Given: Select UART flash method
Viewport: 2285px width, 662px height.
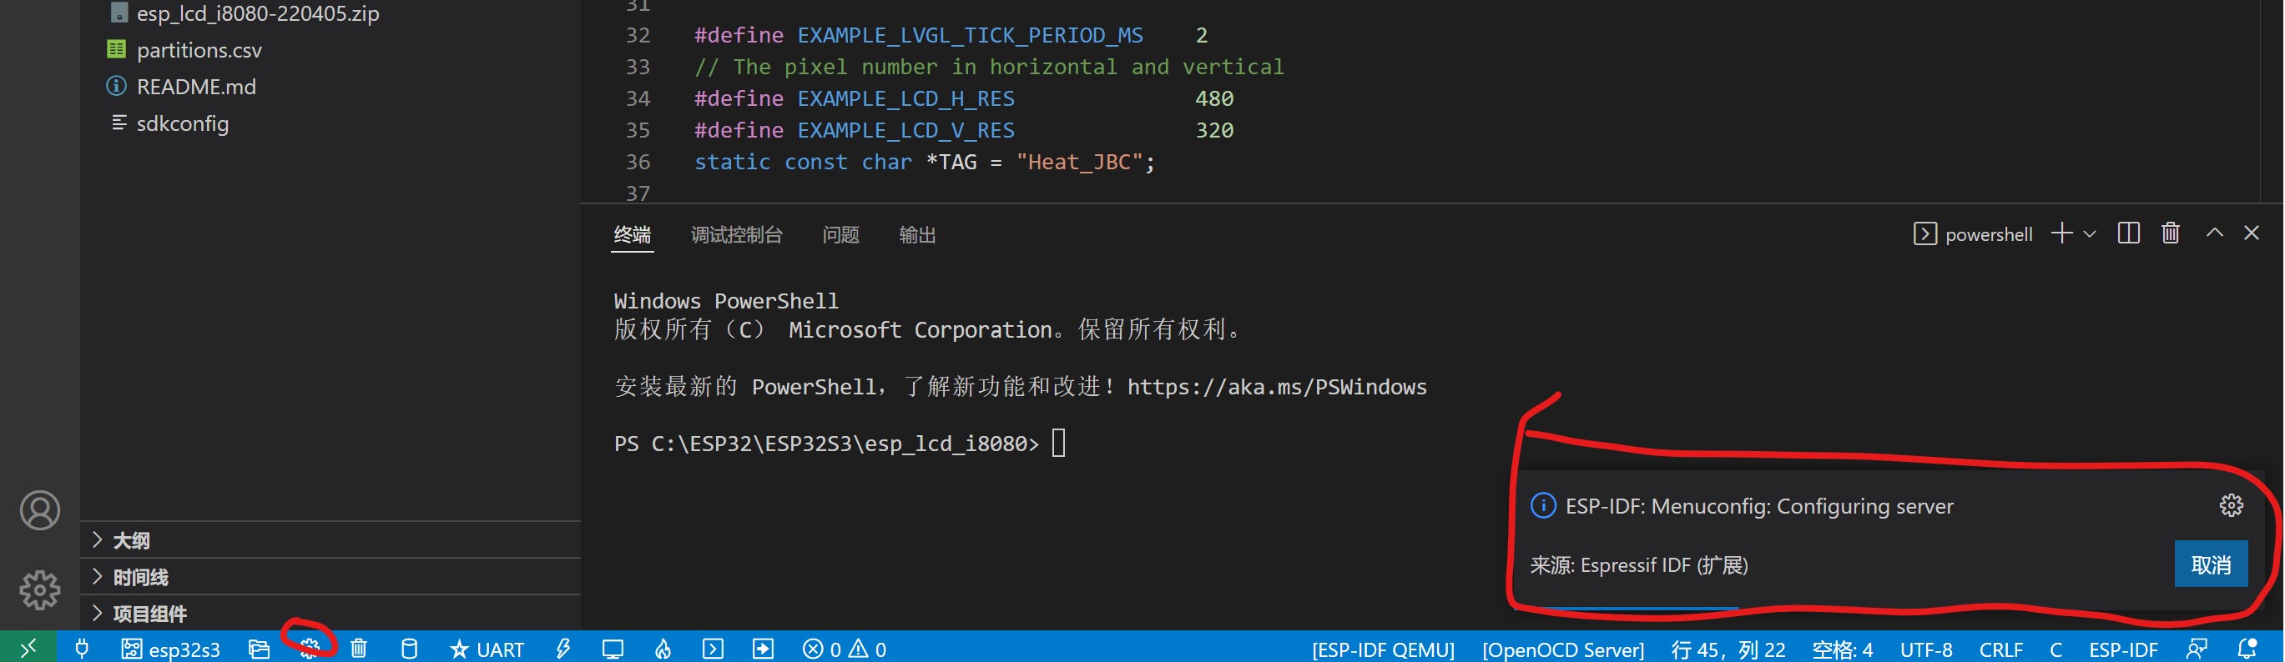Looking at the screenshot, I should point(486,649).
